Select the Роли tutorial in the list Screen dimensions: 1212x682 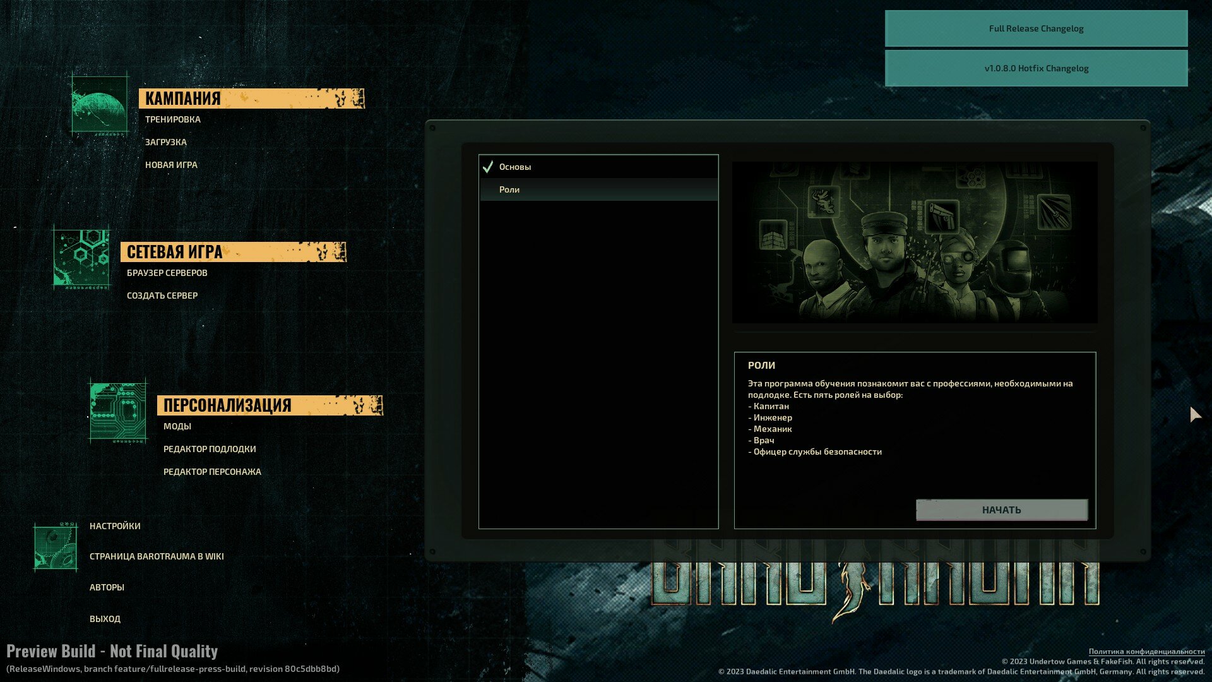tap(598, 189)
